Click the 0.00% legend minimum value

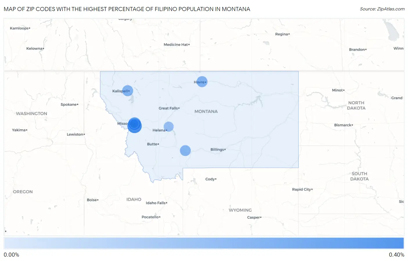pyautogui.click(x=11, y=255)
